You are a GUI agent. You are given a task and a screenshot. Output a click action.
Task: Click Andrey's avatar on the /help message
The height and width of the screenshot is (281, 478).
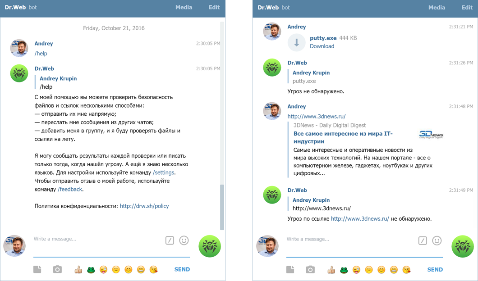tap(19, 48)
